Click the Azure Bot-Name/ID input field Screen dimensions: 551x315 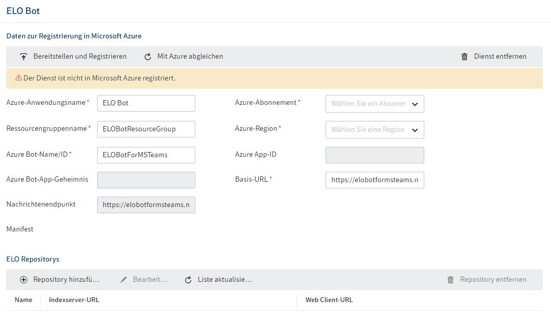click(146, 155)
